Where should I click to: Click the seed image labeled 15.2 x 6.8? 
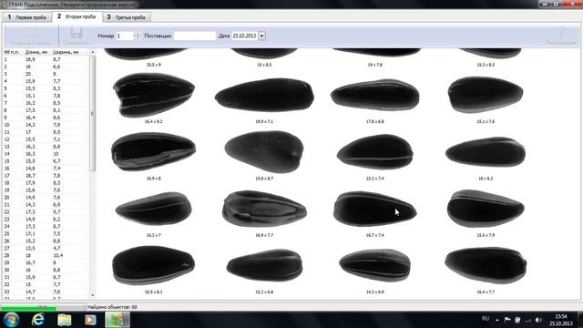pos(264,265)
